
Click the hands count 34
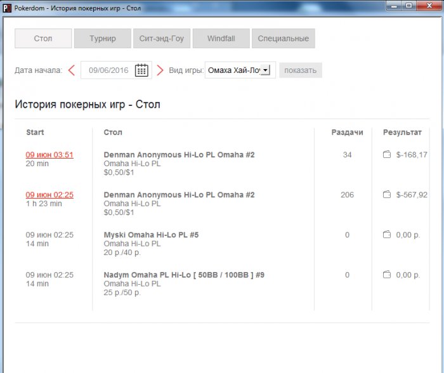pyautogui.click(x=347, y=155)
